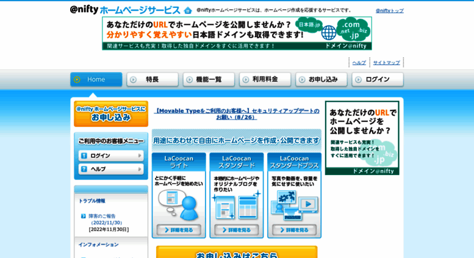Click the 用途にあわせて自由にホームページを作成 heading banner
This screenshot has height=258, width=474.
(237, 140)
